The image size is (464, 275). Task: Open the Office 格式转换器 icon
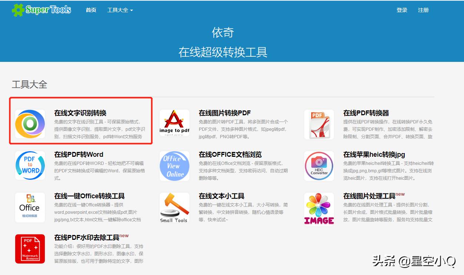[x=30, y=208]
